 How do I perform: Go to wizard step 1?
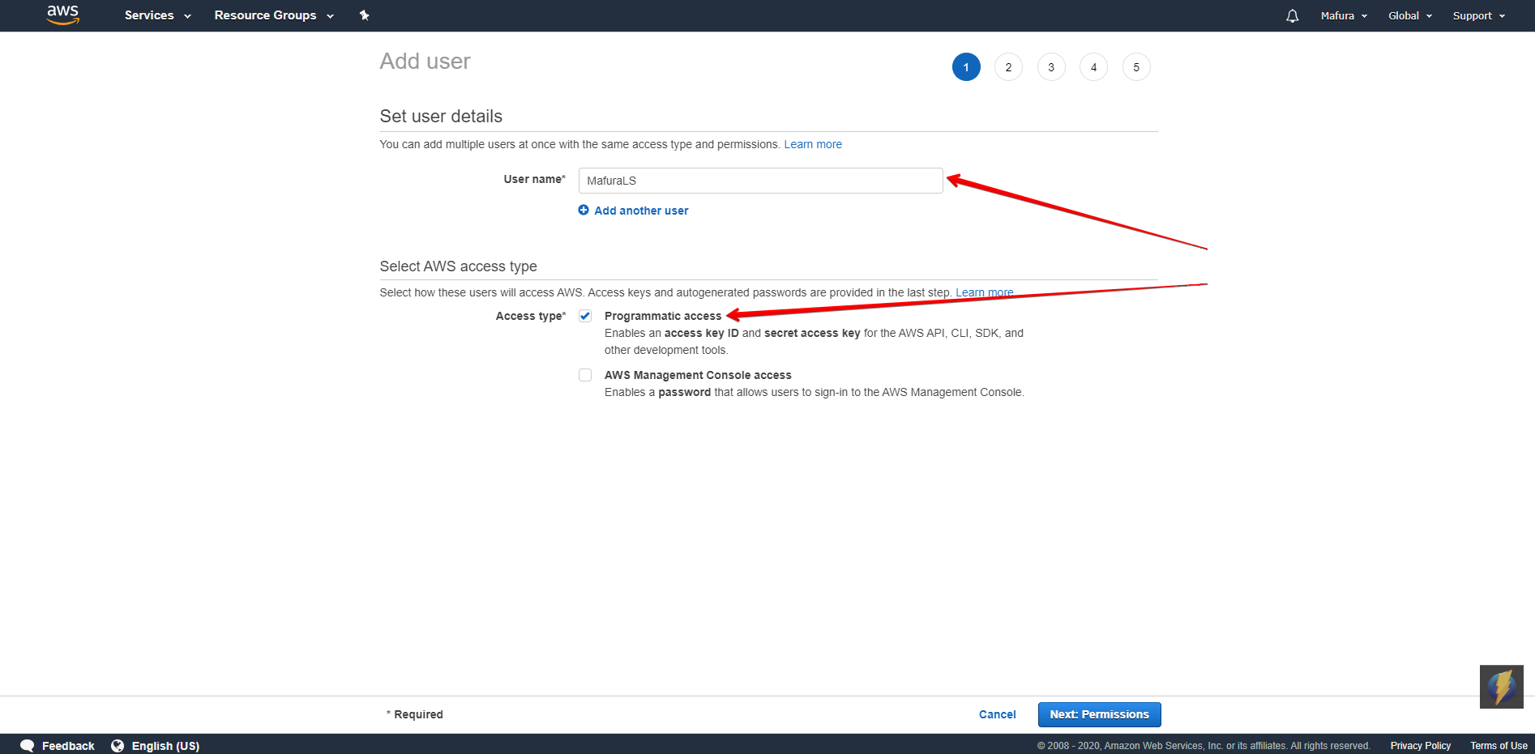click(966, 67)
